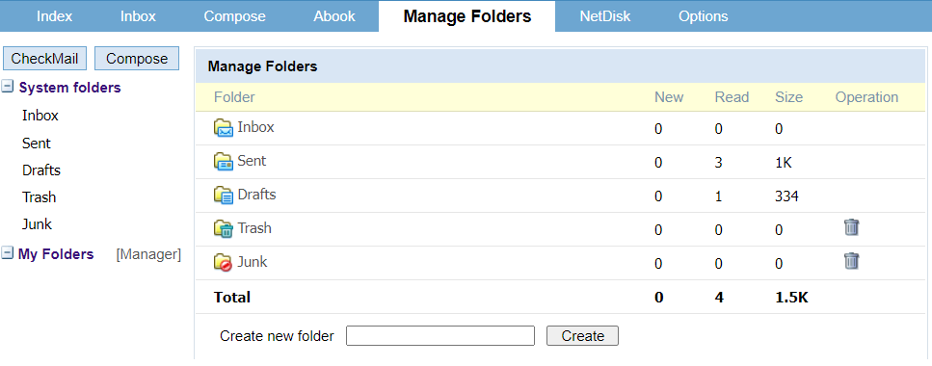932x366 pixels.
Task: Click the Trash folder icon in table
Action: click(x=224, y=229)
